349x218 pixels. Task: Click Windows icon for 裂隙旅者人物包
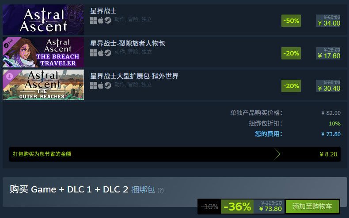[94, 53]
